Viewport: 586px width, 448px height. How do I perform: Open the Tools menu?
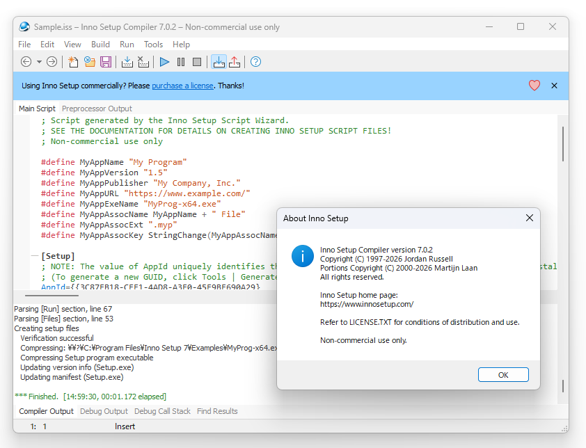pyautogui.click(x=153, y=44)
